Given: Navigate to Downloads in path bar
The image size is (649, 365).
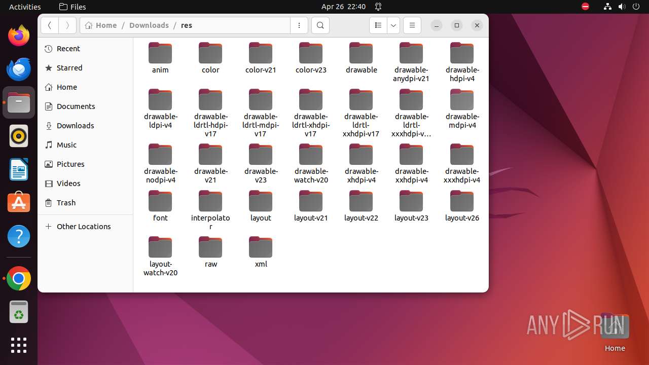Looking at the screenshot, I should (x=149, y=25).
